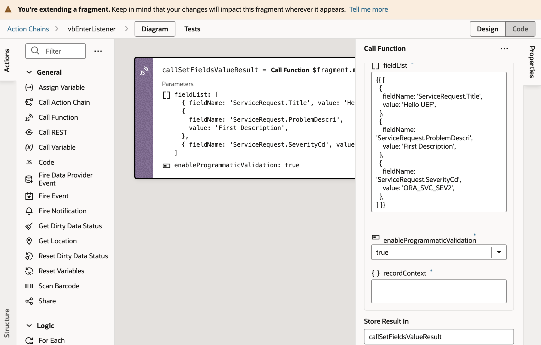Click the fieldList array icon in diagram
This screenshot has width=541, height=345.
pos(166,95)
